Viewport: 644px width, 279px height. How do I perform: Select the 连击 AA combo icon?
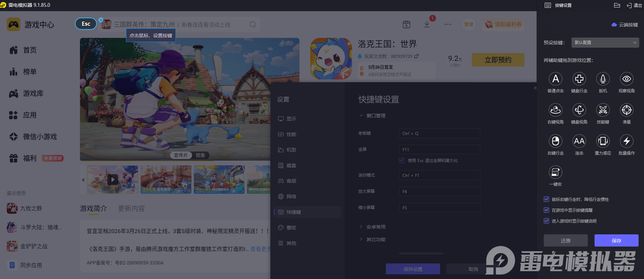click(579, 141)
